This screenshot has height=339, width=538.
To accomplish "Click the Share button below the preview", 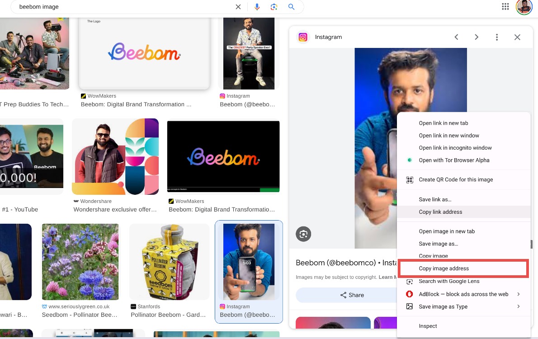I will point(352,295).
